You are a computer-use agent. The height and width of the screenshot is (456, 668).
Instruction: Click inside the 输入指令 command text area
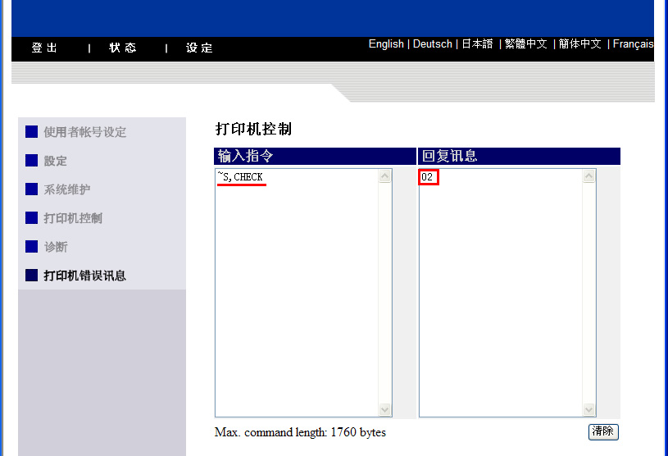pos(295,295)
